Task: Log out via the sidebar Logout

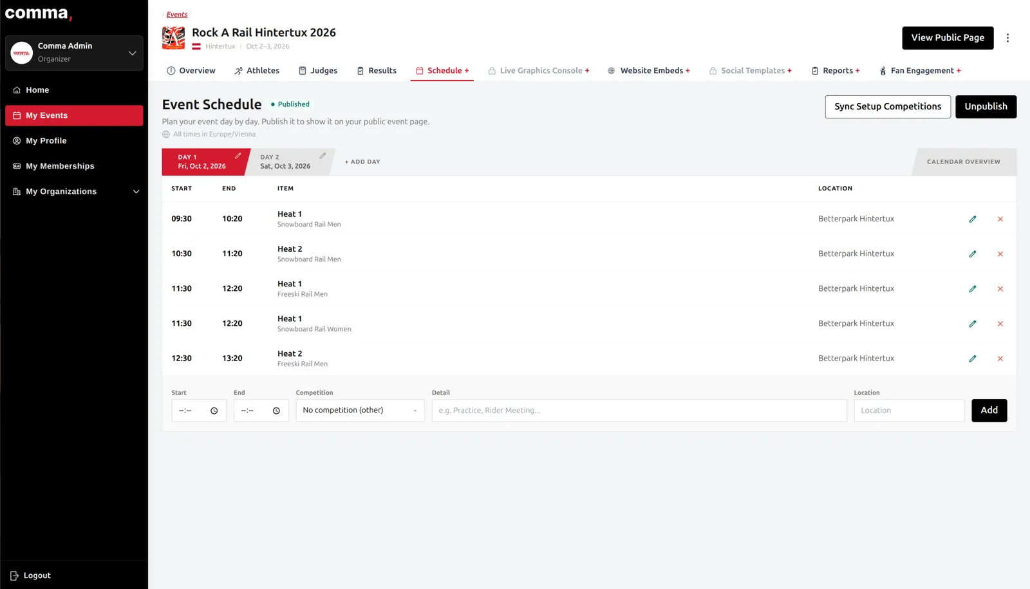Action: [30, 575]
